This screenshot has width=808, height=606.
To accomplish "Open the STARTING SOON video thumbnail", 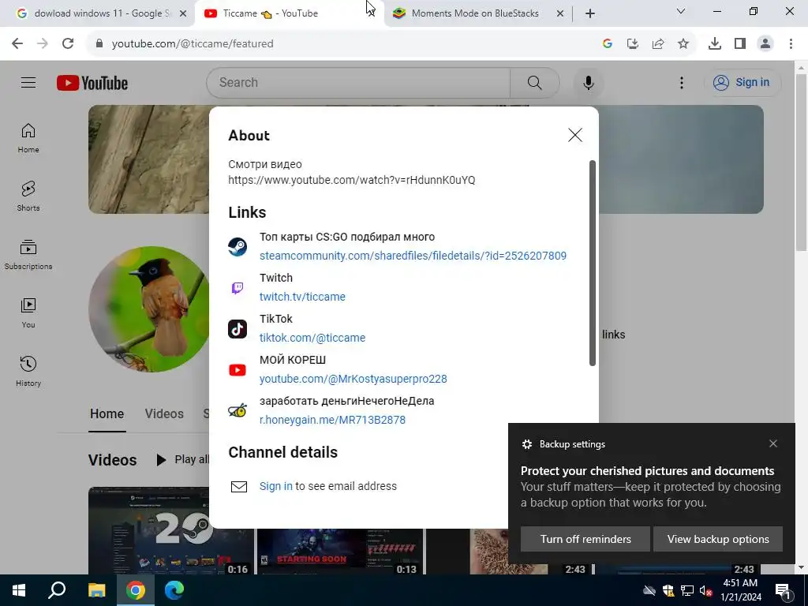I will [340, 552].
